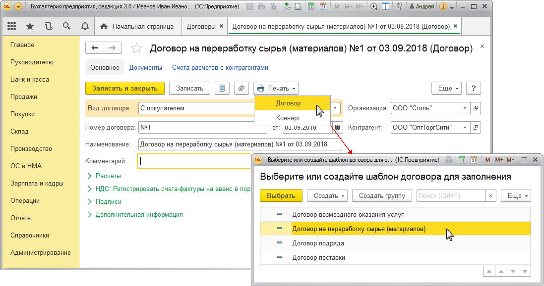The height and width of the screenshot is (286, 544).
Task: Open help question mark button
Action: (x=474, y=88)
